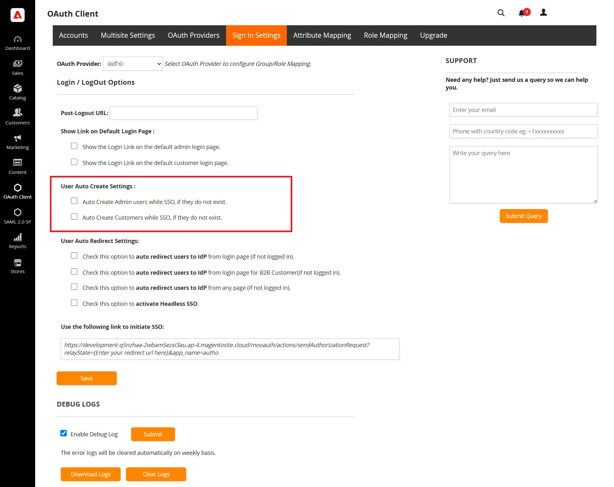
Task: Click the Enter your email field
Action: coord(523,110)
